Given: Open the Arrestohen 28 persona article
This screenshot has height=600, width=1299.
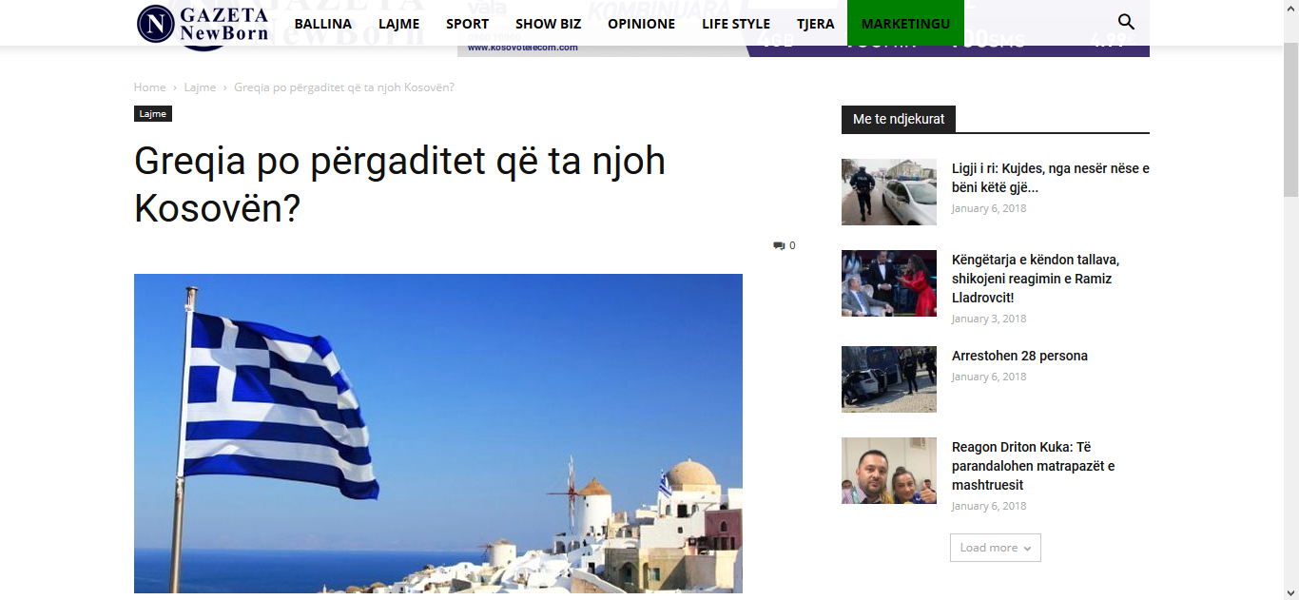Looking at the screenshot, I should 1019,356.
